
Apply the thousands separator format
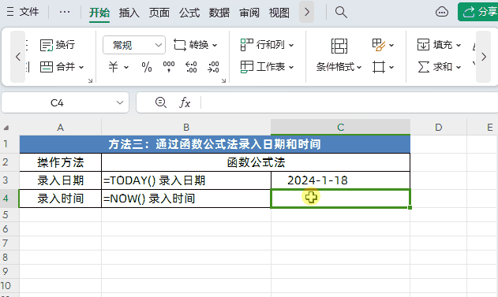point(169,67)
